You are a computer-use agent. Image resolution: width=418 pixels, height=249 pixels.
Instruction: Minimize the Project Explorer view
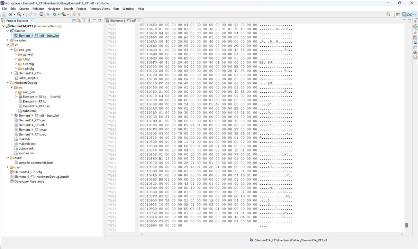[x=94, y=20]
